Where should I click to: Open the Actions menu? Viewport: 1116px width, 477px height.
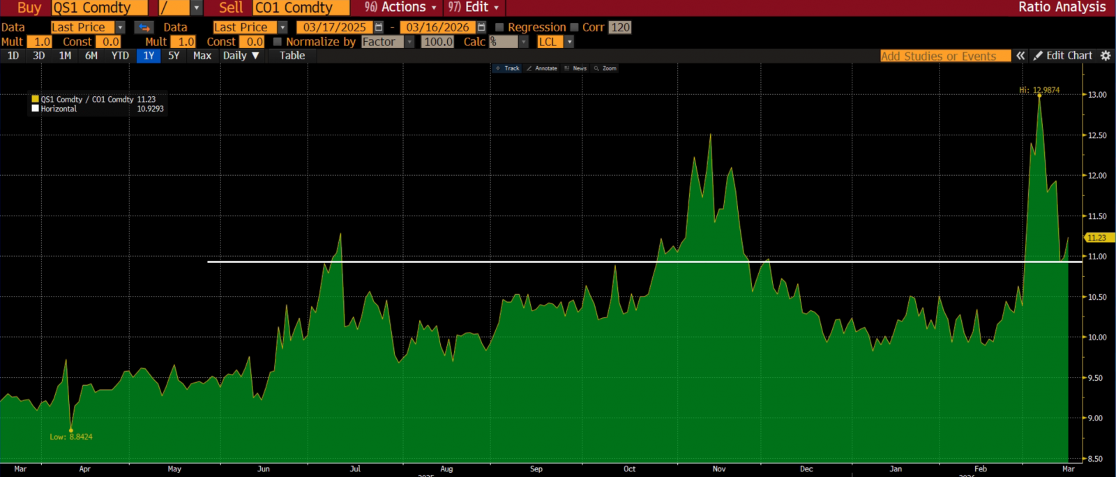coord(400,8)
